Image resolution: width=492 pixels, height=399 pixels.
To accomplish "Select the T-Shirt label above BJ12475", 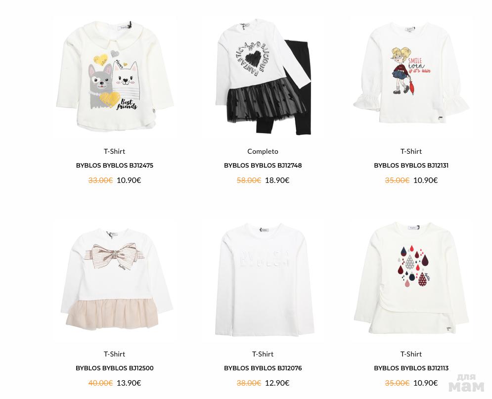I will (x=115, y=151).
